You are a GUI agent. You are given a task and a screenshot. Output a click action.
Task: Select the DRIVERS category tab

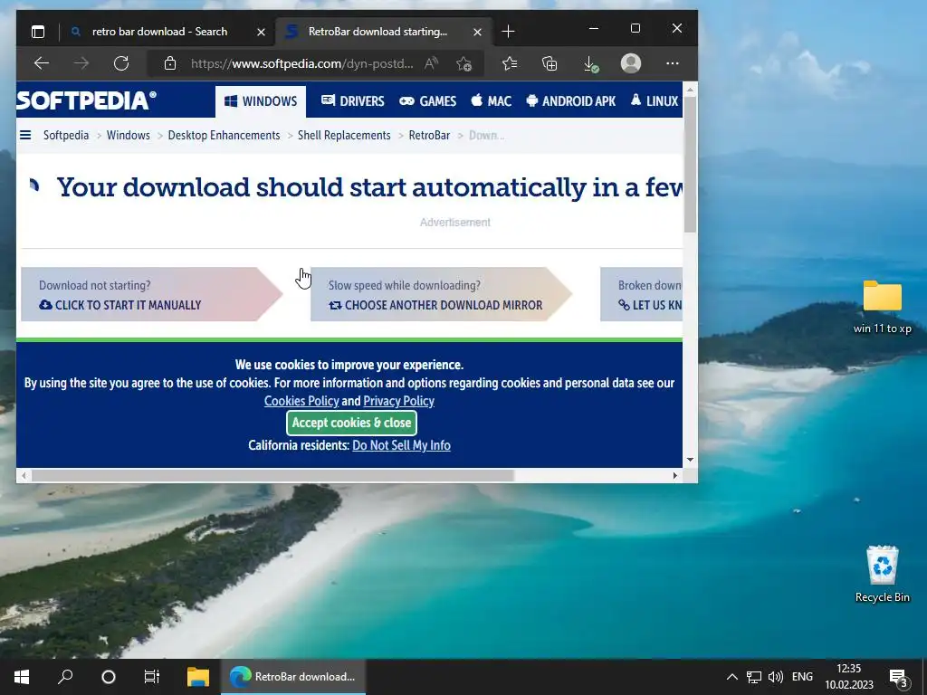(x=352, y=101)
